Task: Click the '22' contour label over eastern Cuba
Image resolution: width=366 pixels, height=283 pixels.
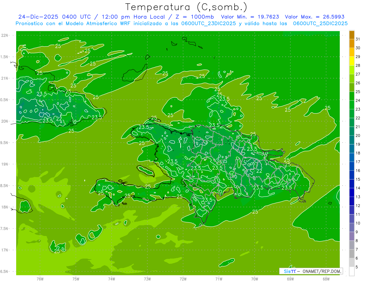Action: click(59, 119)
